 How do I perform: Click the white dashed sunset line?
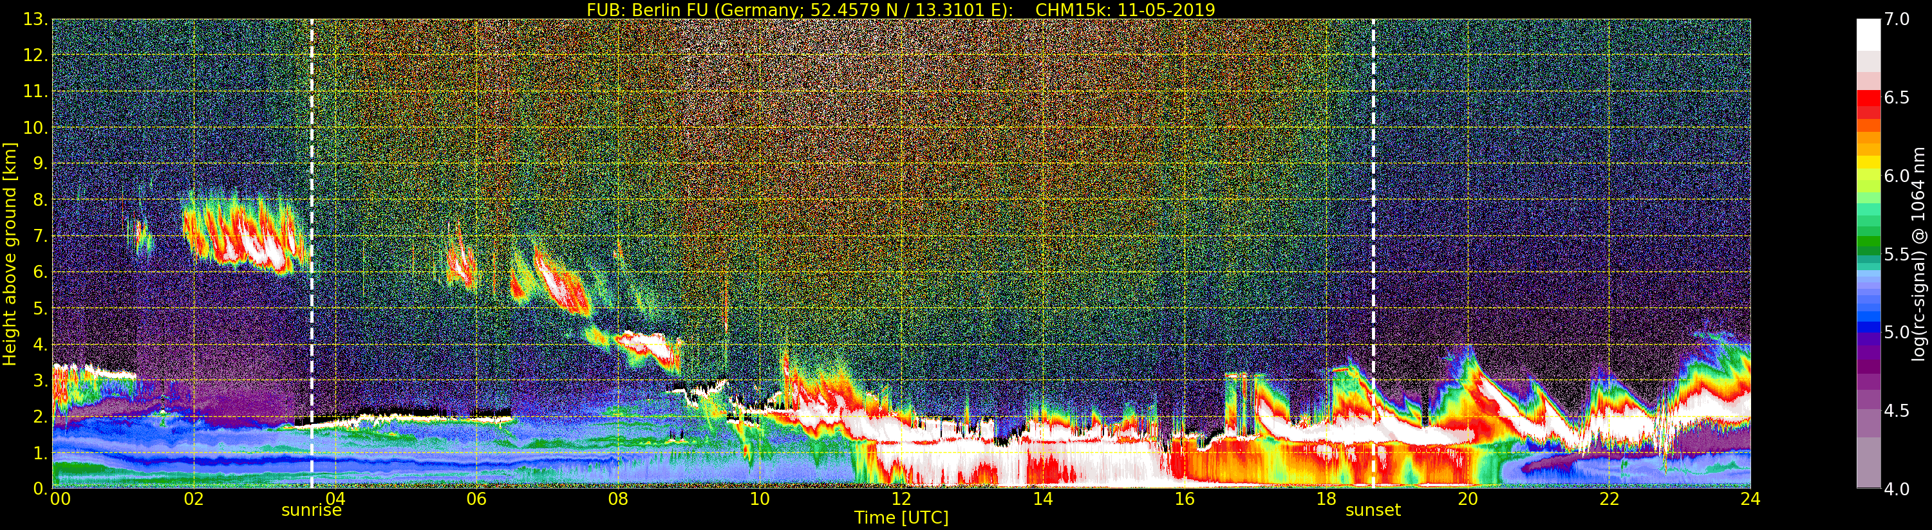click(x=1373, y=225)
